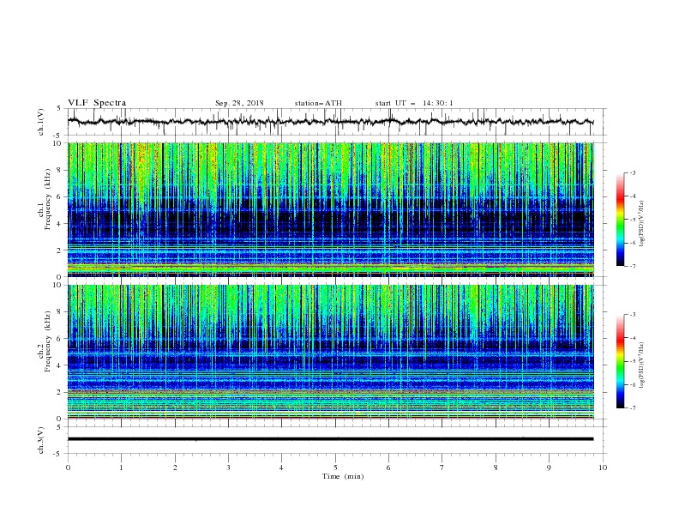Click the ch.3 flat voltage trace
679x525 pixels.
(330, 439)
